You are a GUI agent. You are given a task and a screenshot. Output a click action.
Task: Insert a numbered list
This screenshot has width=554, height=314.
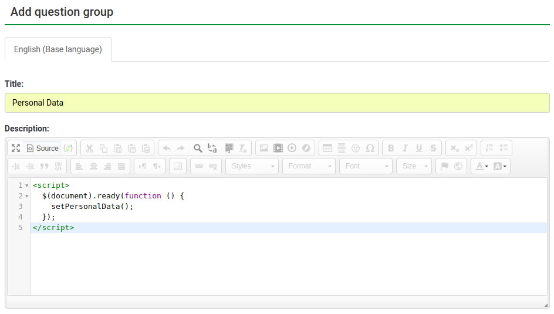click(x=489, y=148)
